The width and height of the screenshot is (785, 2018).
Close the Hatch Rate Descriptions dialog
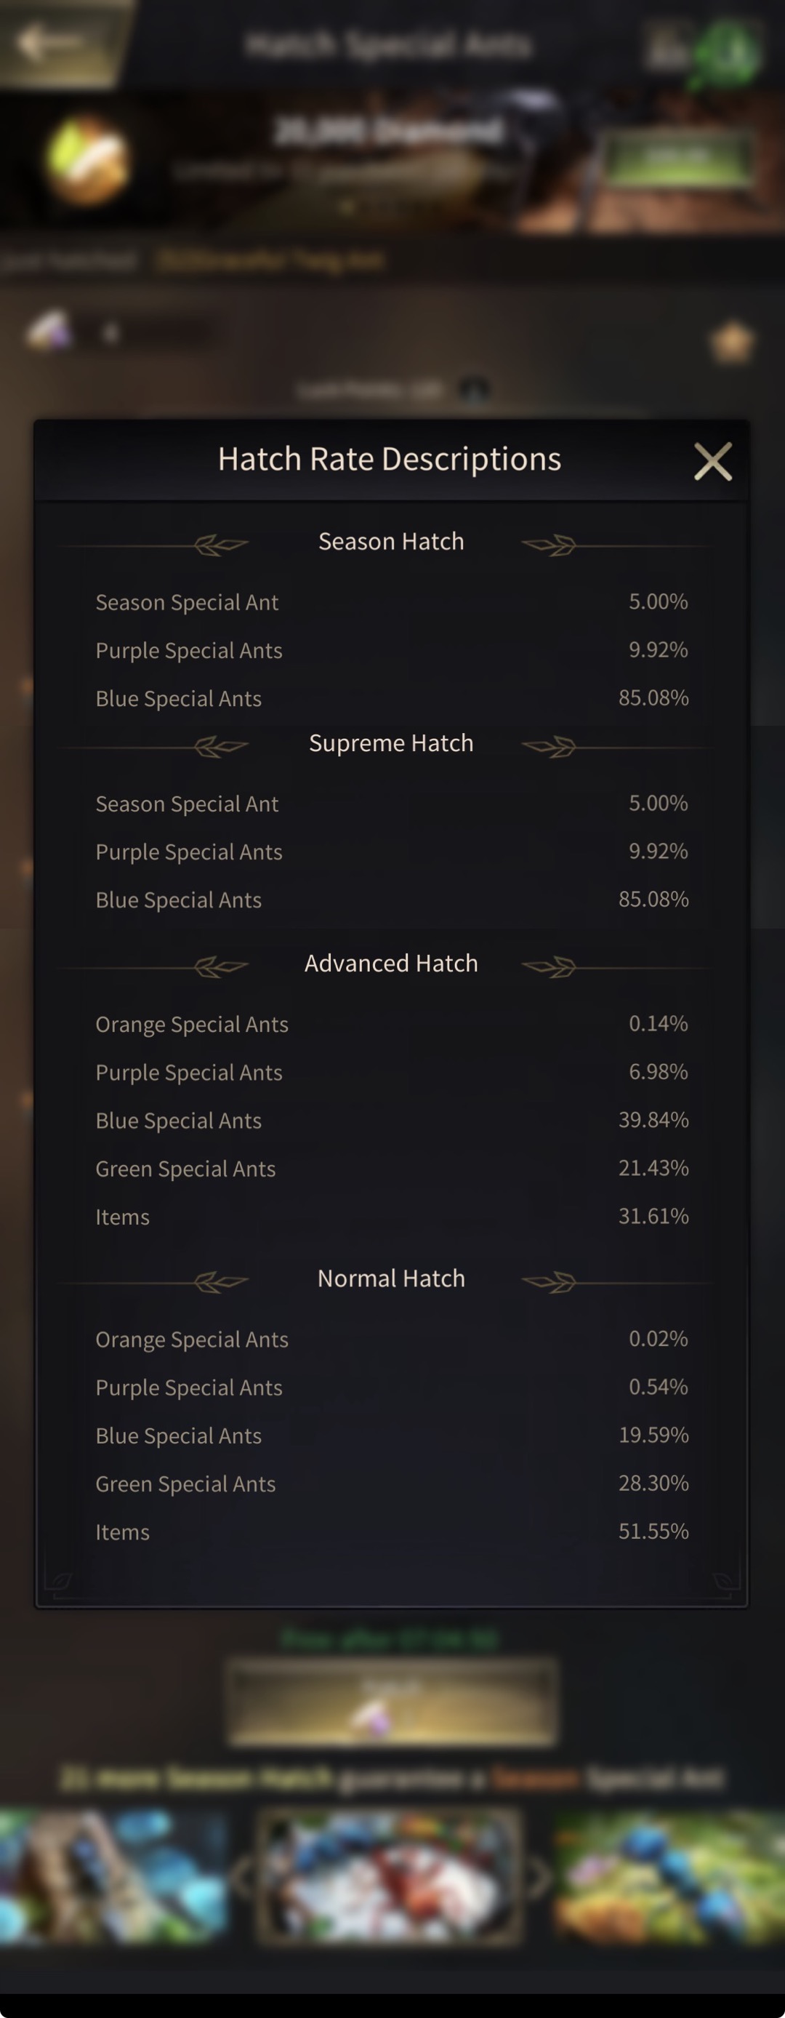[x=712, y=460]
